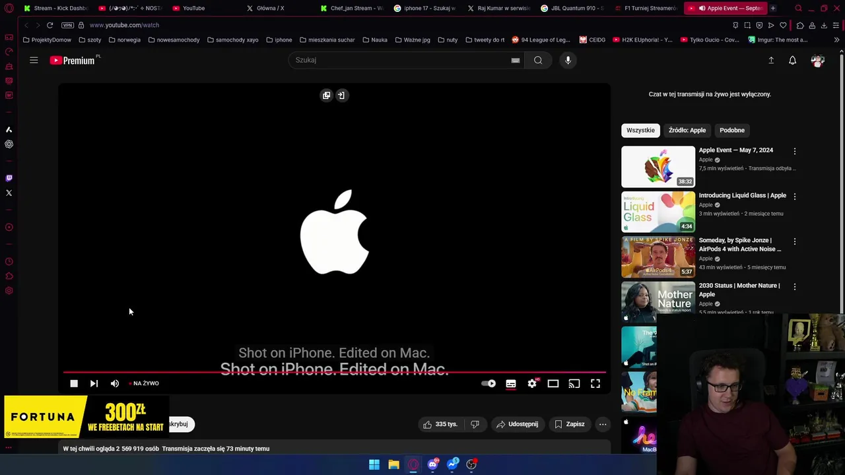Select the Źródło: Apple filter chip
This screenshot has width=845, height=475.
[x=687, y=130]
